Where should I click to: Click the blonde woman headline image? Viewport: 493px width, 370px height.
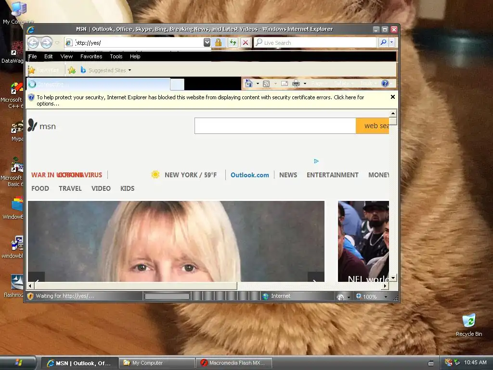pyautogui.click(x=176, y=241)
